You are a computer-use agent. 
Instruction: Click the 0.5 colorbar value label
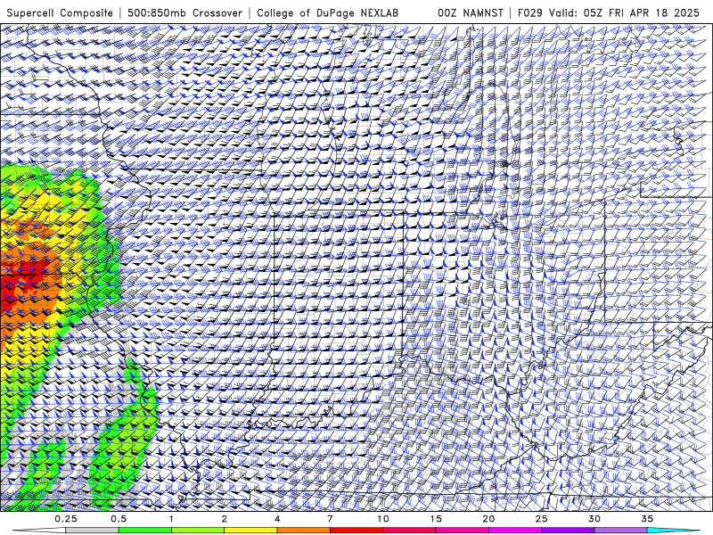119,519
